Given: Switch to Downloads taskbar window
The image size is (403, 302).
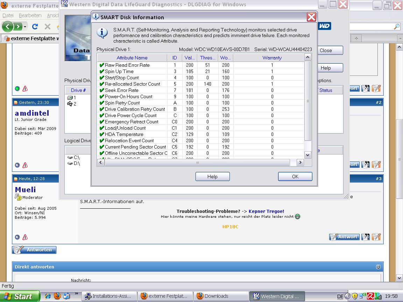Looking at the screenshot, I should 221,296.
